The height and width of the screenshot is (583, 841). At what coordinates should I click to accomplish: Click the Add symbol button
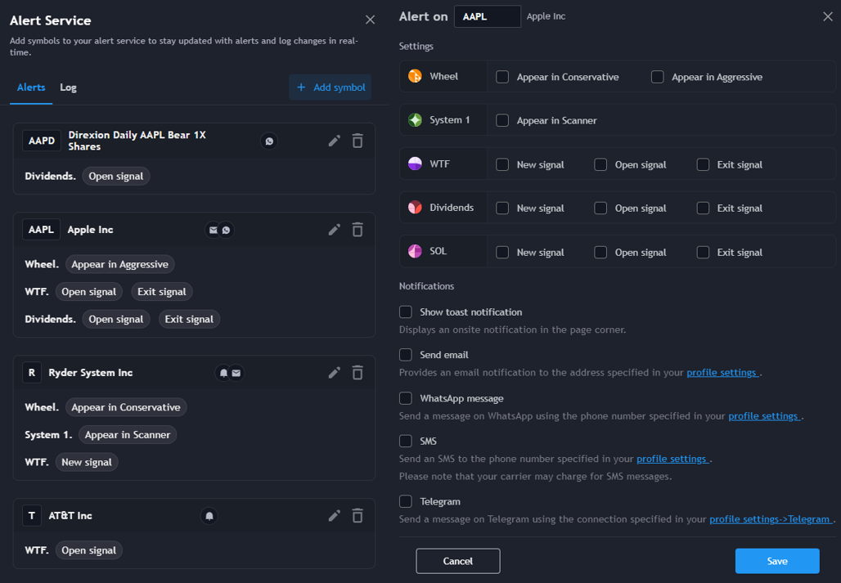pyautogui.click(x=331, y=87)
